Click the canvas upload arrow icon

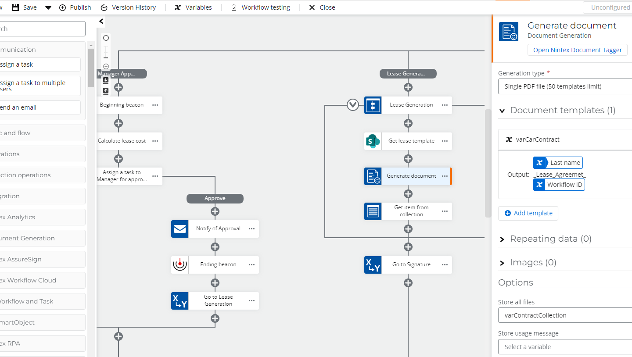coord(106,91)
